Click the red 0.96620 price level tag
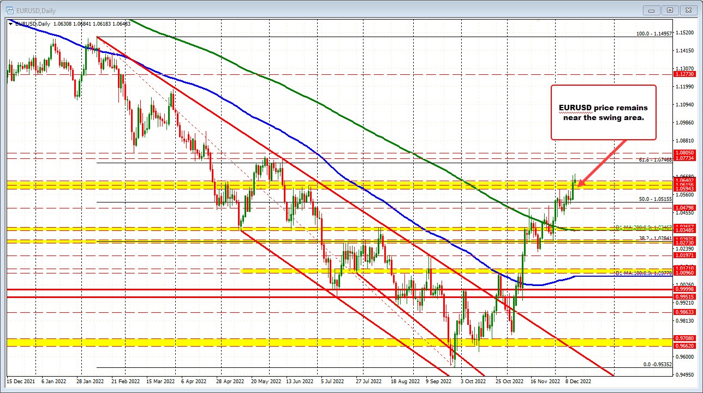 point(684,346)
